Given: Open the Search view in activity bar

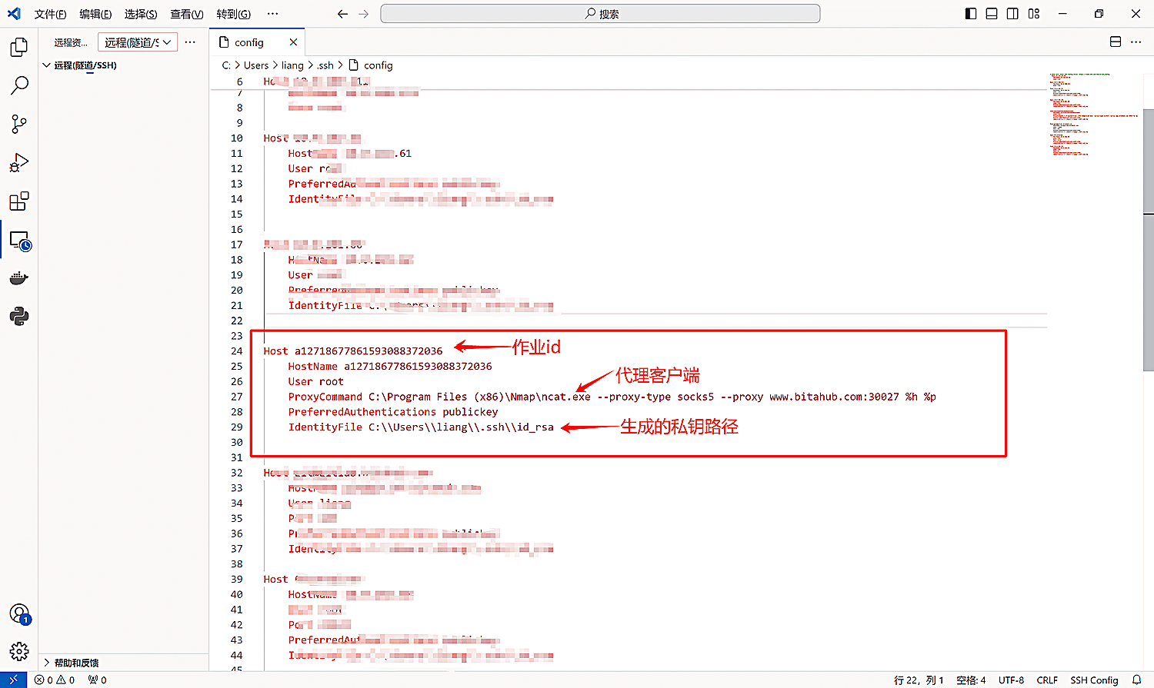Looking at the screenshot, I should tap(19, 85).
